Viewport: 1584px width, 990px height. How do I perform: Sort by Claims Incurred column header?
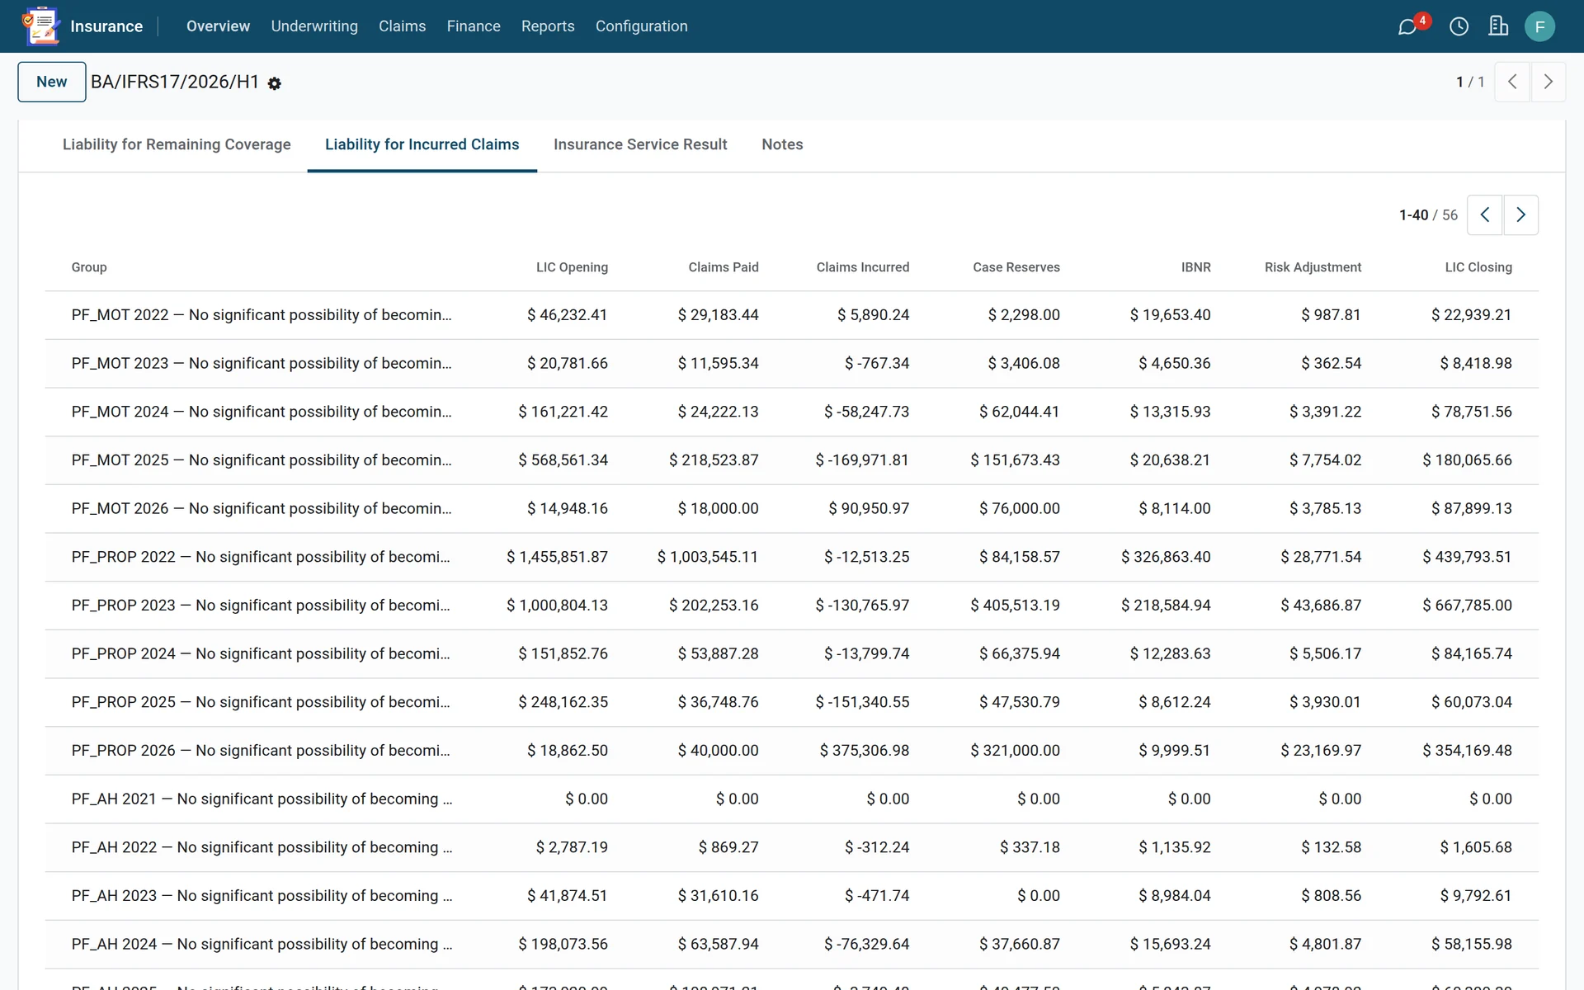[863, 267]
